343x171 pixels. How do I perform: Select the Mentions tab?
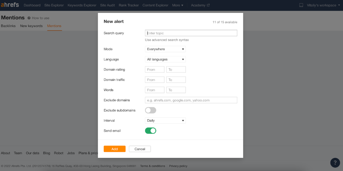[54, 26]
